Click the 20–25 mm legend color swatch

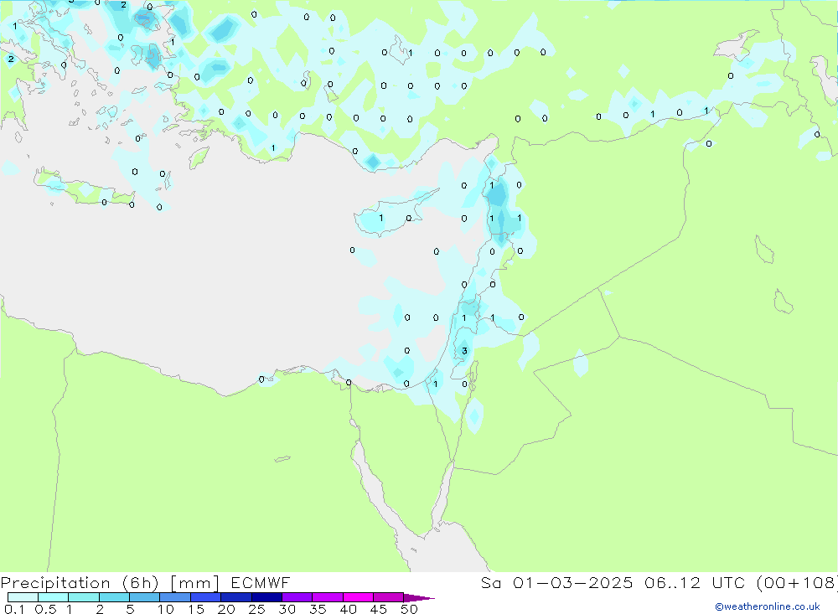235,597
